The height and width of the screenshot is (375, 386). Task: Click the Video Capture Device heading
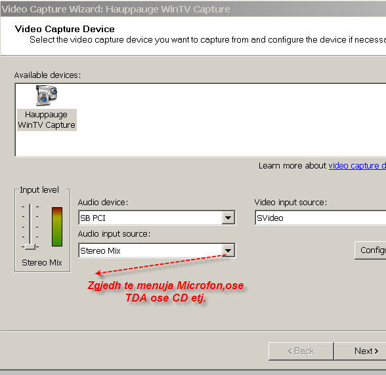point(65,29)
